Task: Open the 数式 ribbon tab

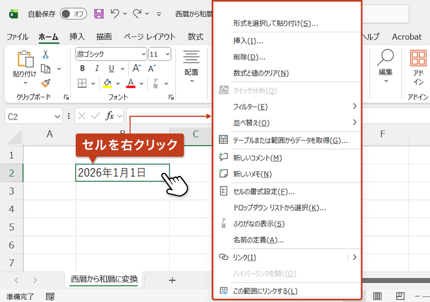Action: [x=196, y=37]
